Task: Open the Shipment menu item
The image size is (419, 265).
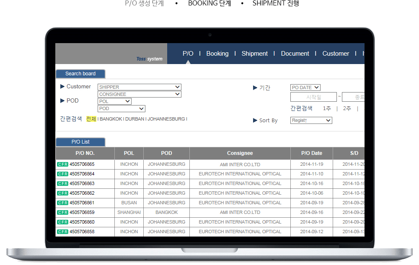Action: coord(254,54)
